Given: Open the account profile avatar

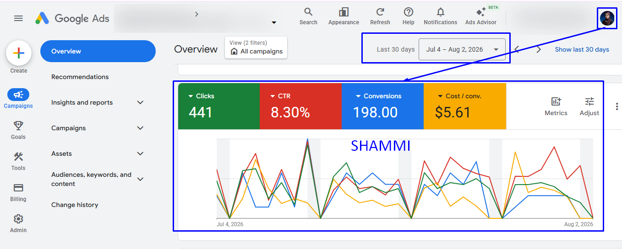Looking at the screenshot, I should pyautogui.click(x=607, y=18).
